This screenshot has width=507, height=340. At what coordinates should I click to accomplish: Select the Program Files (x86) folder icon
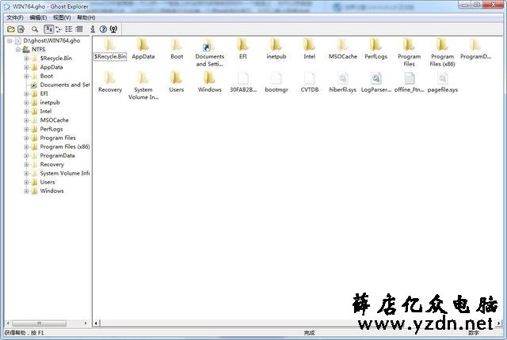pyautogui.click(x=442, y=45)
